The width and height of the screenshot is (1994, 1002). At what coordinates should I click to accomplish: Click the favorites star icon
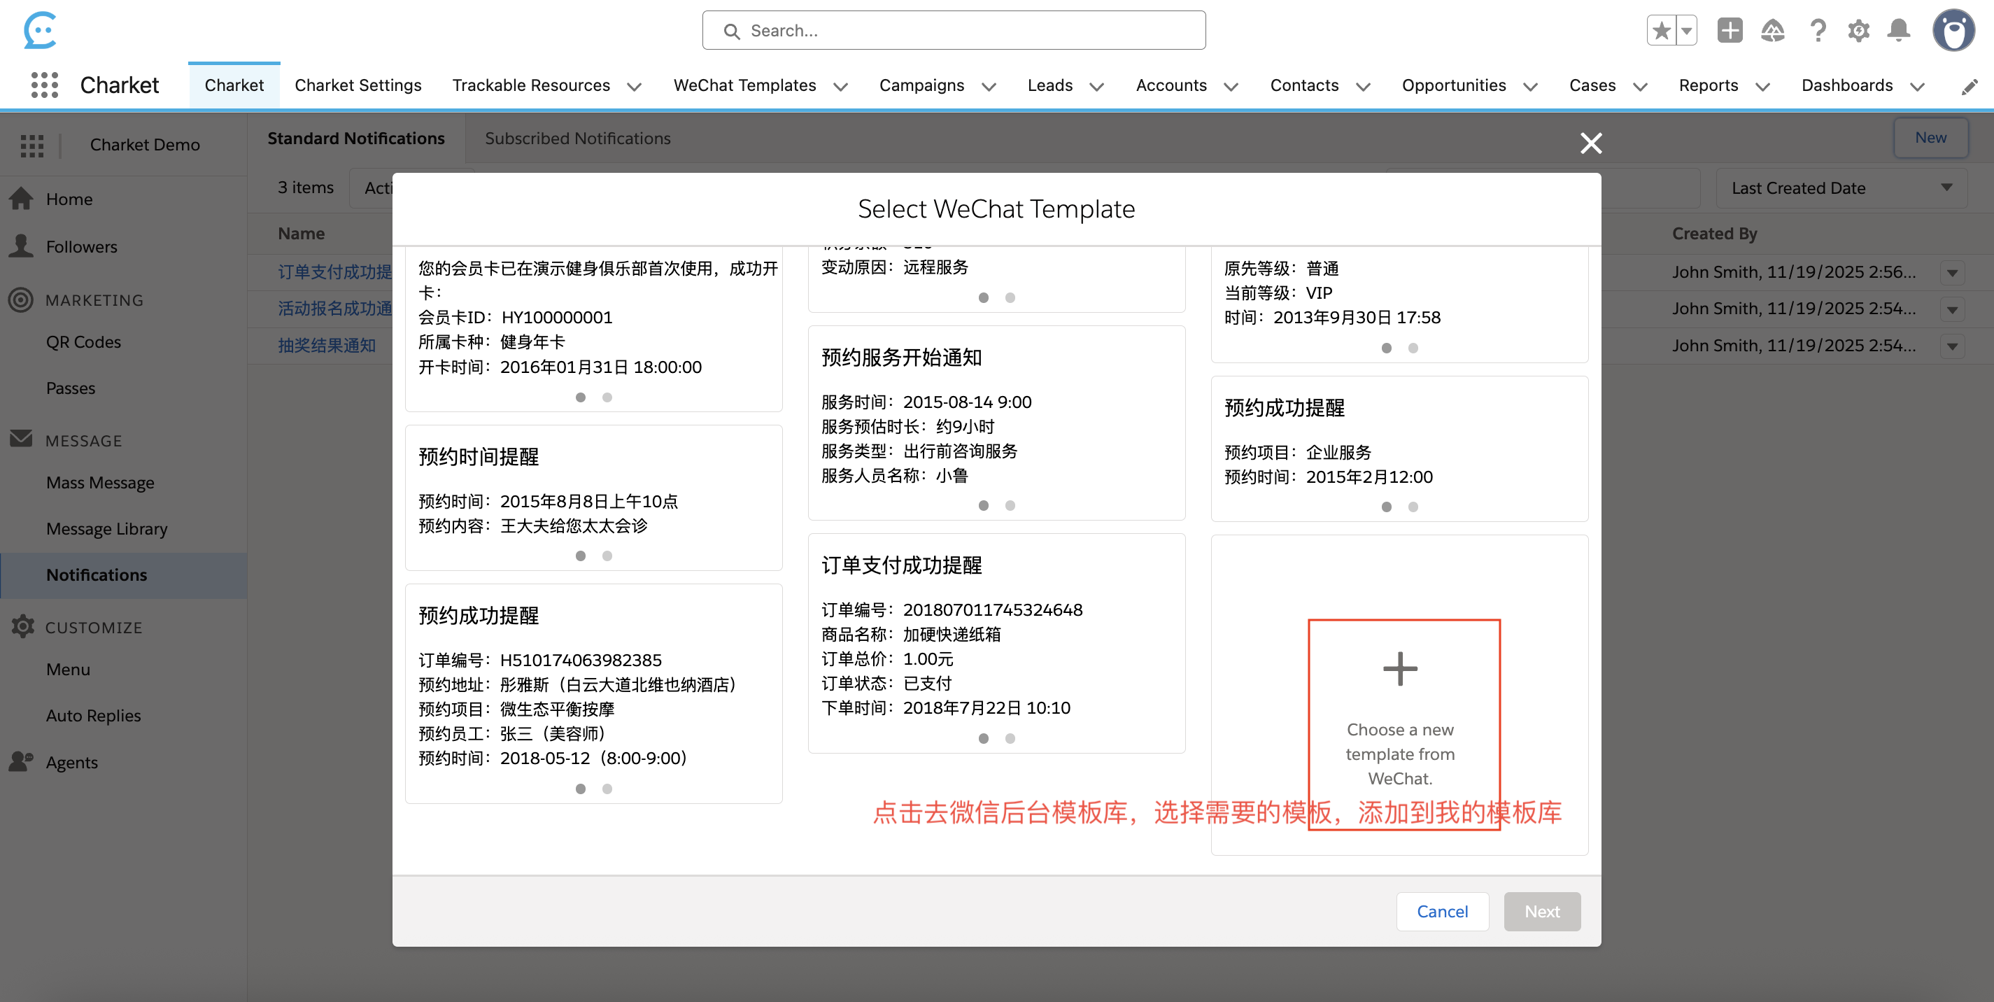(1661, 30)
